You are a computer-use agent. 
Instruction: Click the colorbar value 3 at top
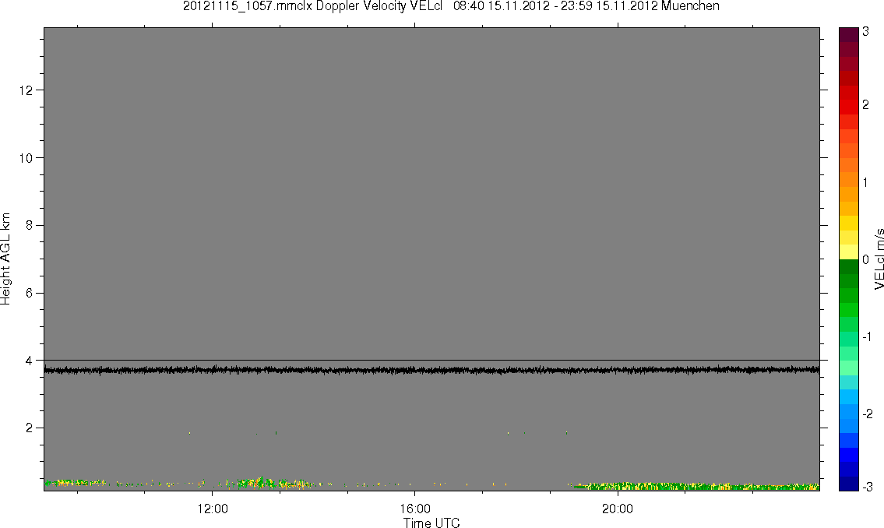(x=865, y=32)
